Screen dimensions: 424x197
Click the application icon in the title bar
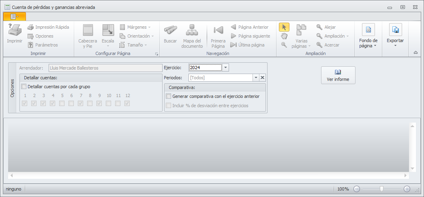(7, 7)
